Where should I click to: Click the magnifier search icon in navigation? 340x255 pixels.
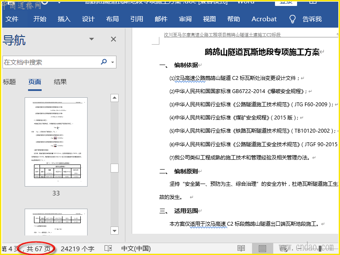tap(104, 62)
